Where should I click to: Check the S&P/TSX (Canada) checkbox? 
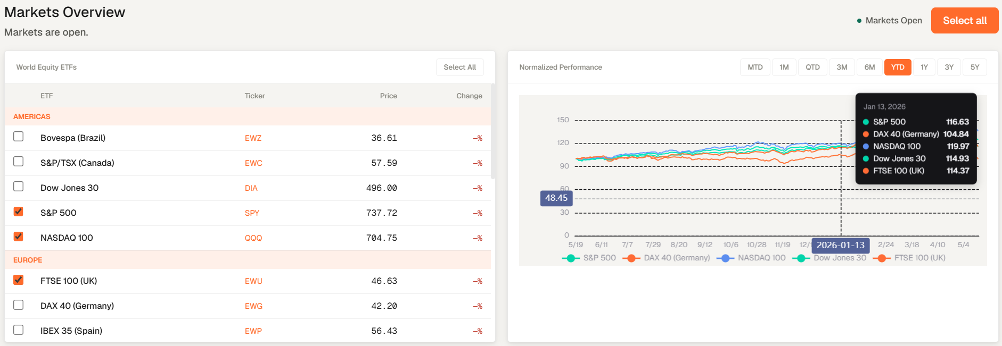19,162
